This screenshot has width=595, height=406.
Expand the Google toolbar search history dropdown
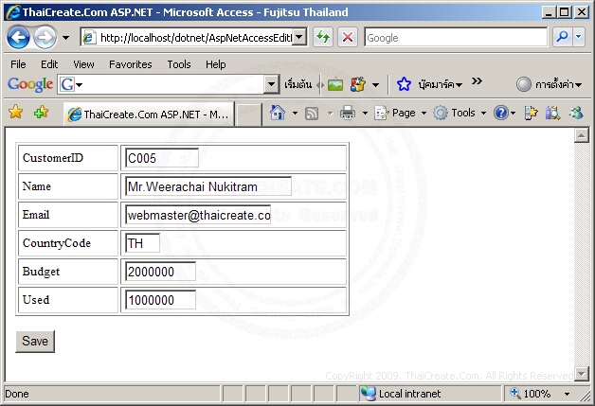click(x=271, y=84)
